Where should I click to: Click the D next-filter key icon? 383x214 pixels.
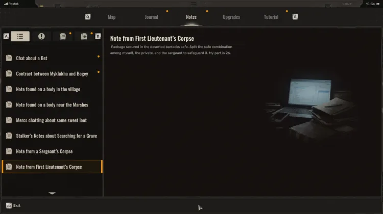[x=98, y=36]
